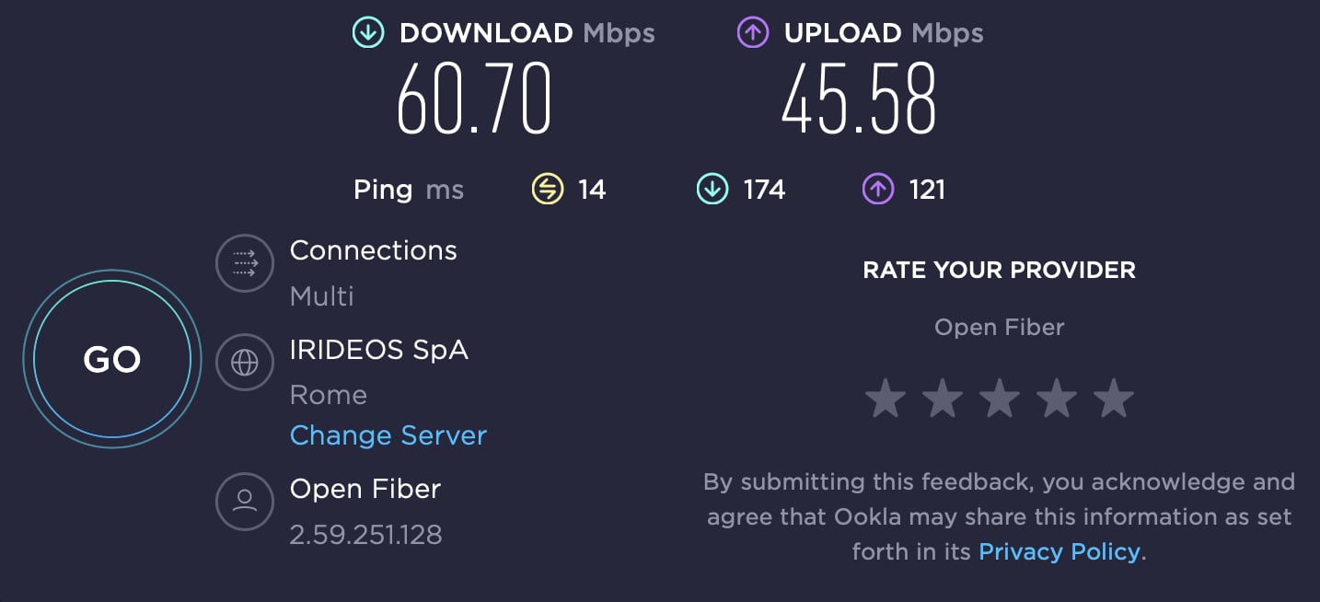Click the upload arrow icon beside UPLOAD
Viewport: 1320px width, 602px height.
752,33
